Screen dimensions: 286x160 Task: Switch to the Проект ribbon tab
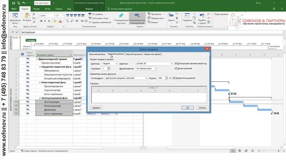59,9
